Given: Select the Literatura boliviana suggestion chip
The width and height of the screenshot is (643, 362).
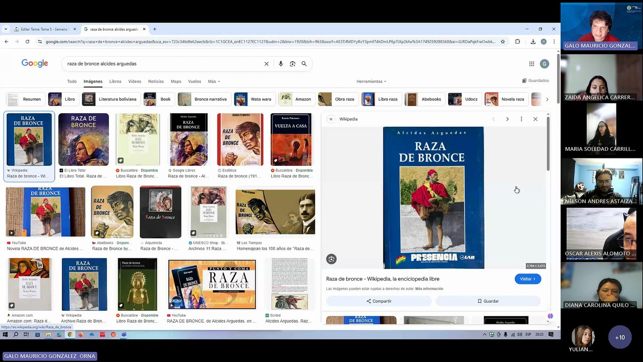Looking at the screenshot, I should (x=111, y=99).
